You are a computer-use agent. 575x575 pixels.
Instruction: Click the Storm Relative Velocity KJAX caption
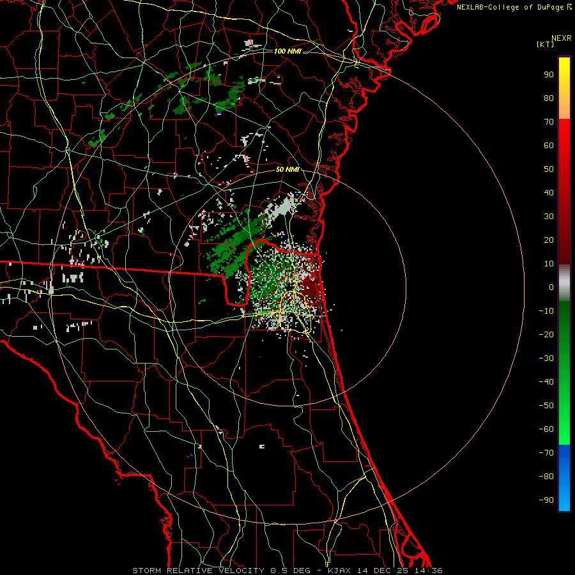pyautogui.click(x=287, y=571)
